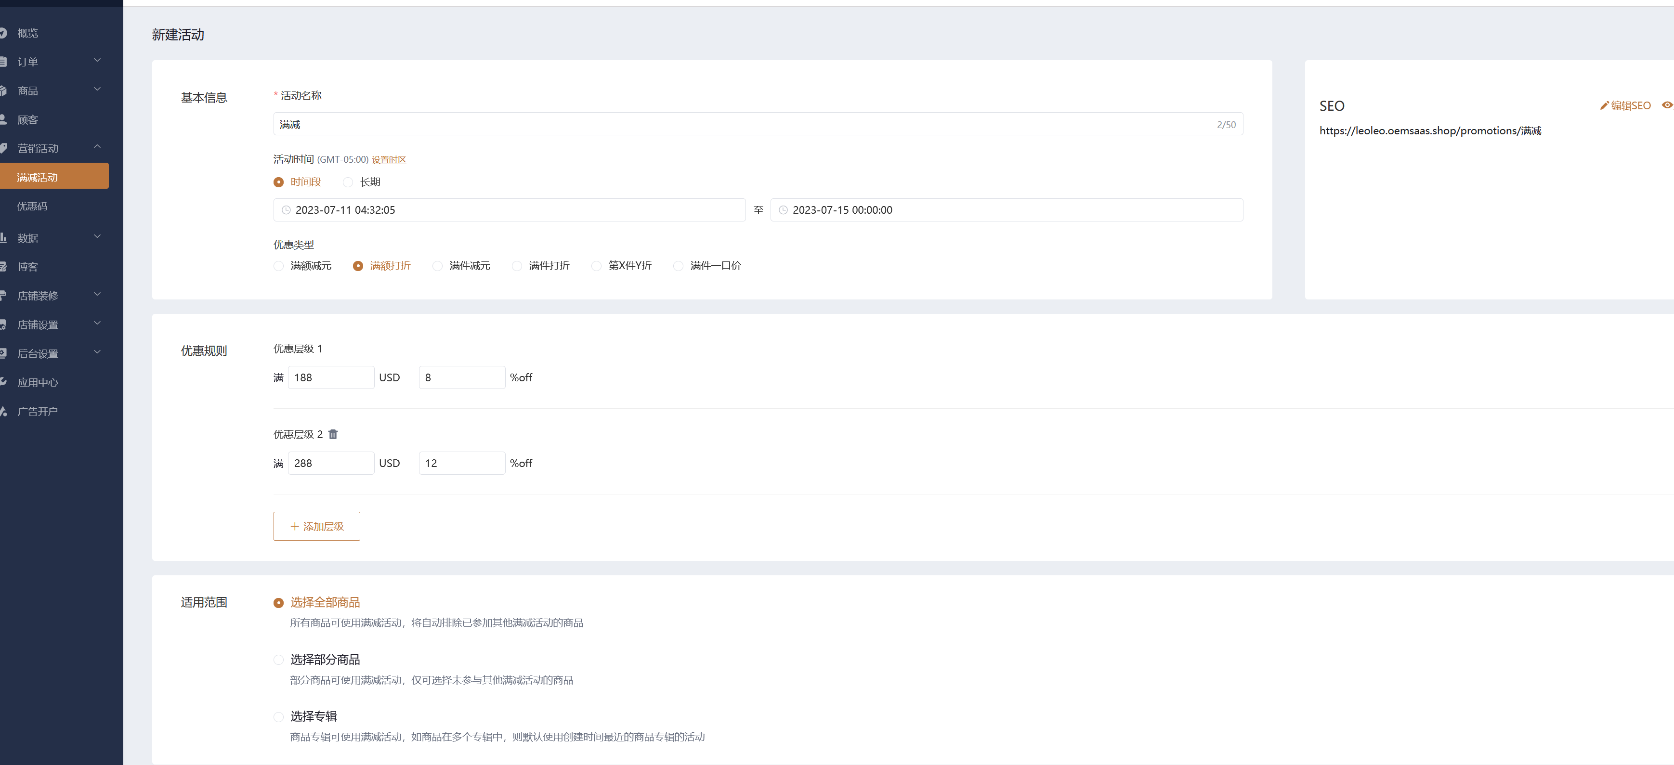Click tier 1 threshold field 188
This screenshot has width=1674, height=765.
331,377
